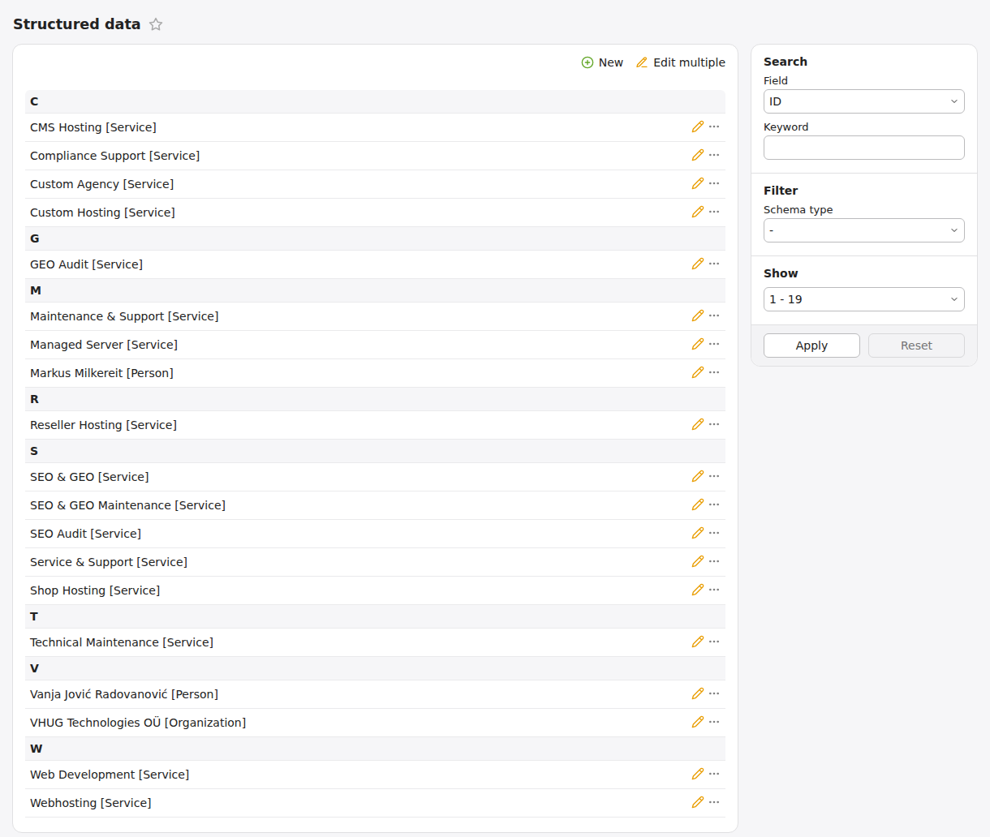Open Vanja Jović Radovanović [Person] entry
Image resolution: width=990 pixels, height=837 pixels.
124,694
